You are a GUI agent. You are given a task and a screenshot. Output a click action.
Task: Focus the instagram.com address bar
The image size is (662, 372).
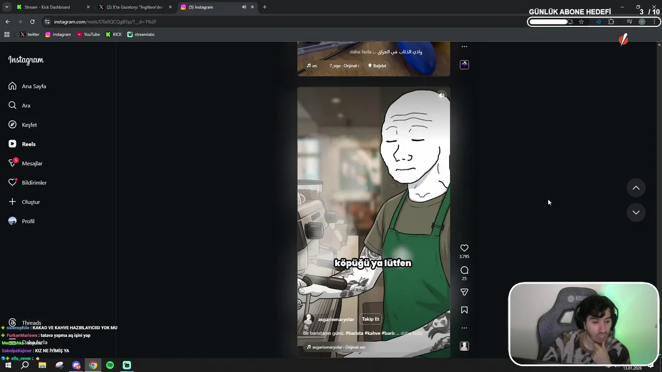(x=290, y=22)
